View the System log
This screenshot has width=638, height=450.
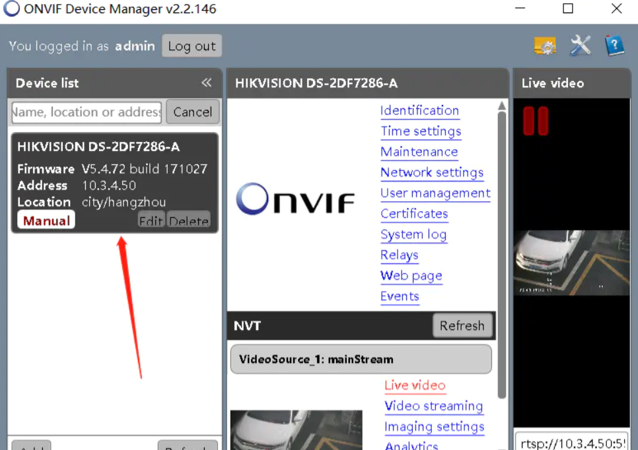413,234
